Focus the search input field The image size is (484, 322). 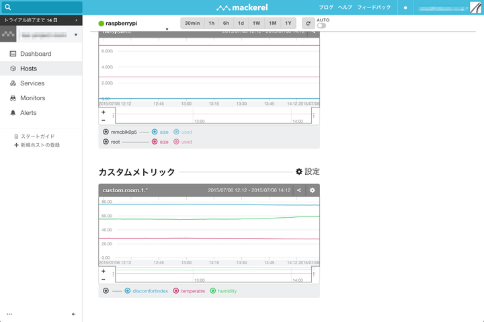(42, 7)
